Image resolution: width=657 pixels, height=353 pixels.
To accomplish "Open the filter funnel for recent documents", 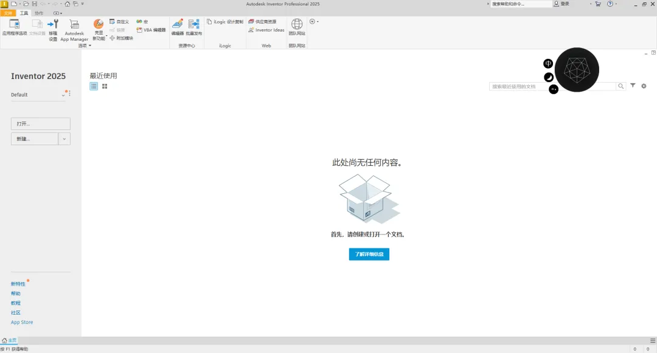I will [633, 86].
